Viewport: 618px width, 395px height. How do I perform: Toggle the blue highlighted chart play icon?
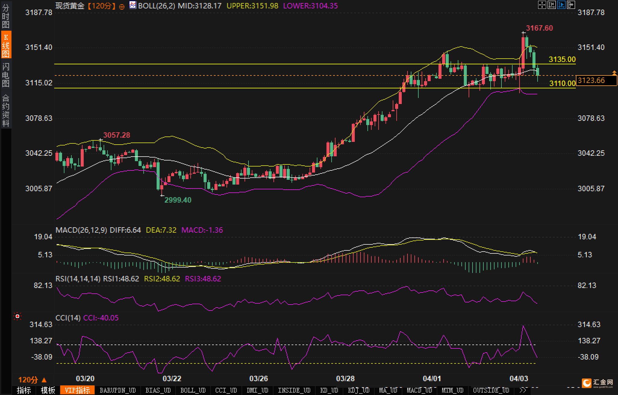(561, 5)
